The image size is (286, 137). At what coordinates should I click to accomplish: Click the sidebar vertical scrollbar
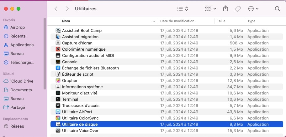(45, 53)
